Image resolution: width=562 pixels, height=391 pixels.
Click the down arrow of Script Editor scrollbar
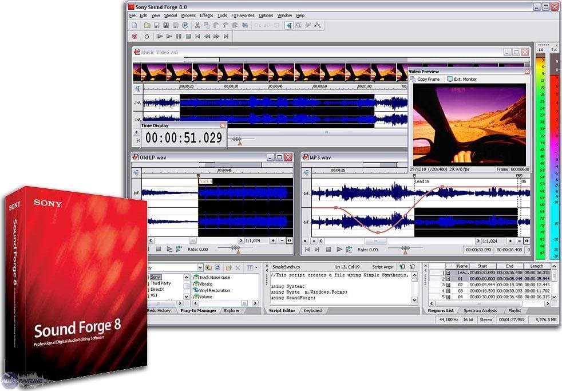[415, 300]
